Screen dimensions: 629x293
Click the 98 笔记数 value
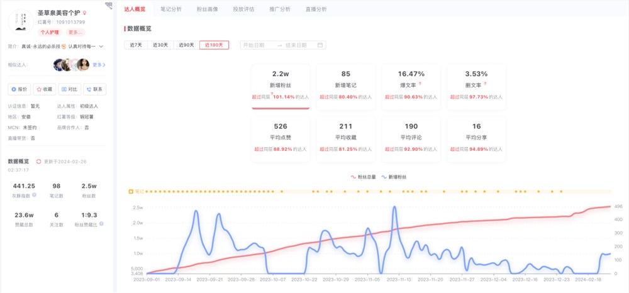pyautogui.click(x=56, y=186)
